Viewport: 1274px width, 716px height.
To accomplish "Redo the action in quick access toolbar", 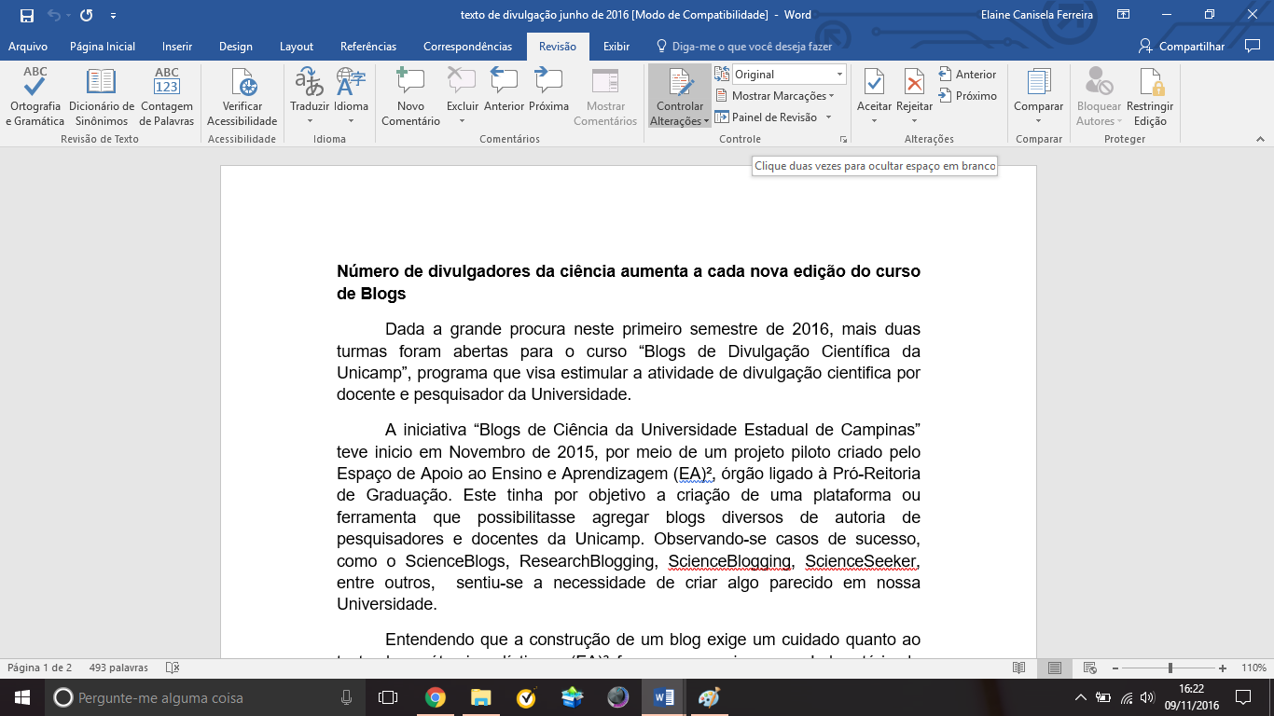I will click(87, 15).
